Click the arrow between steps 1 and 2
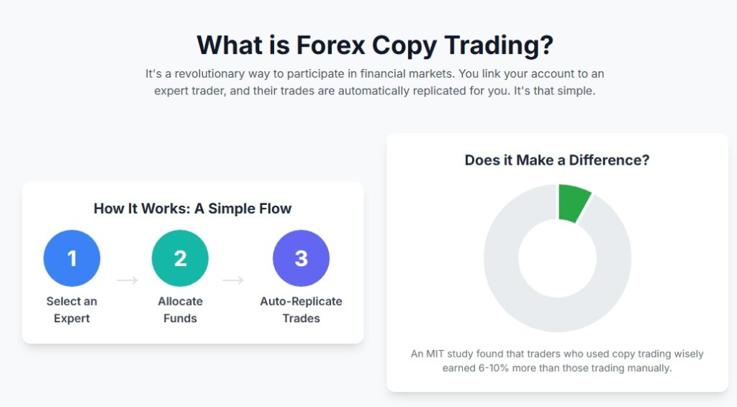The width and height of the screenshot is (737, 407). 127,280
